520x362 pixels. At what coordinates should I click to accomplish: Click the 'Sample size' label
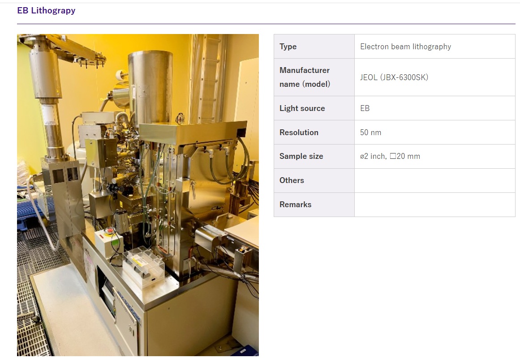point(301,156)
